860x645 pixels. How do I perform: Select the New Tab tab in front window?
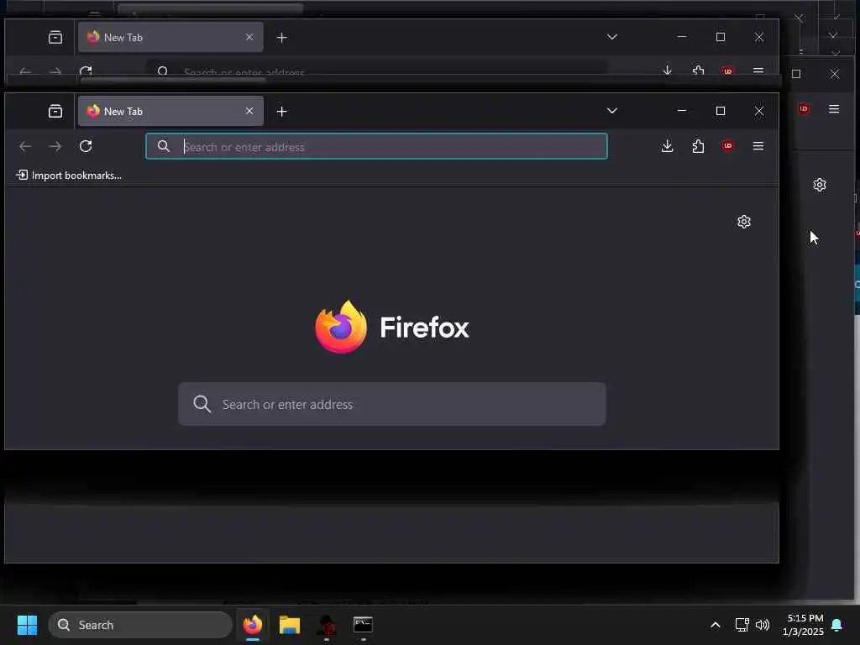170,112
